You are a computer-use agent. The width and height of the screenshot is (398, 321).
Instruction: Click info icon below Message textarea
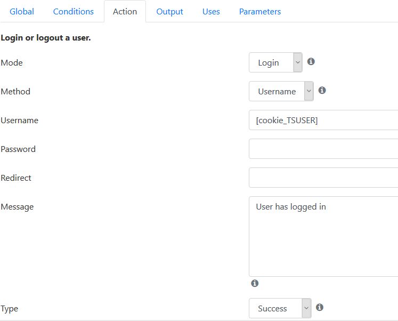[255, 283]
